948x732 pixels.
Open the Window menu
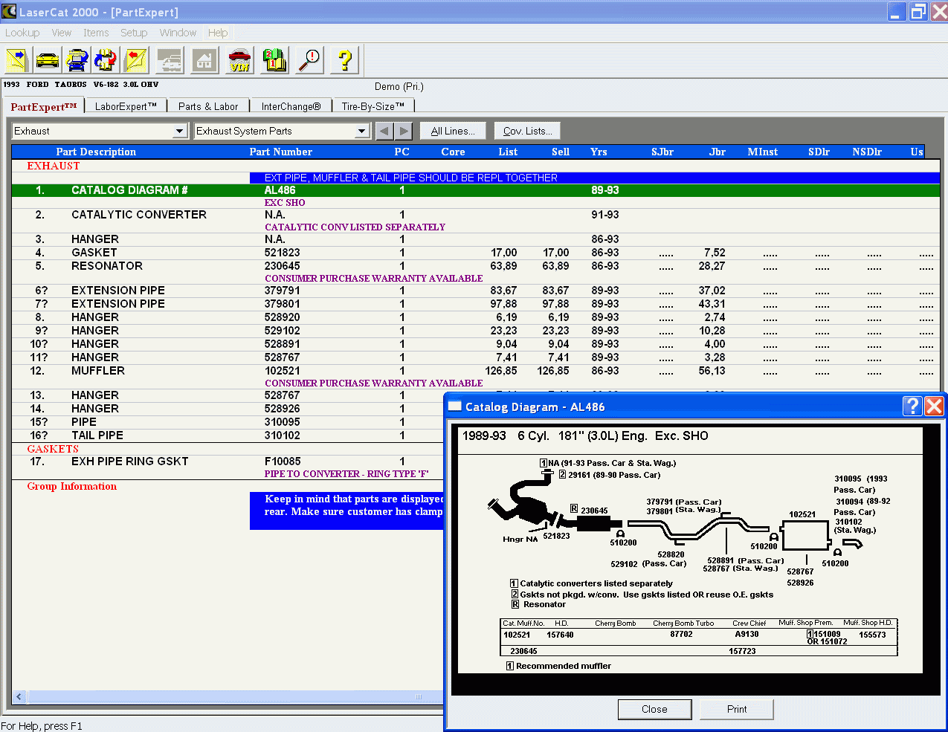(178, 33)
